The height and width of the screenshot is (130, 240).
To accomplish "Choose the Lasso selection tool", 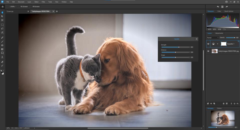I will click(2, 29).
